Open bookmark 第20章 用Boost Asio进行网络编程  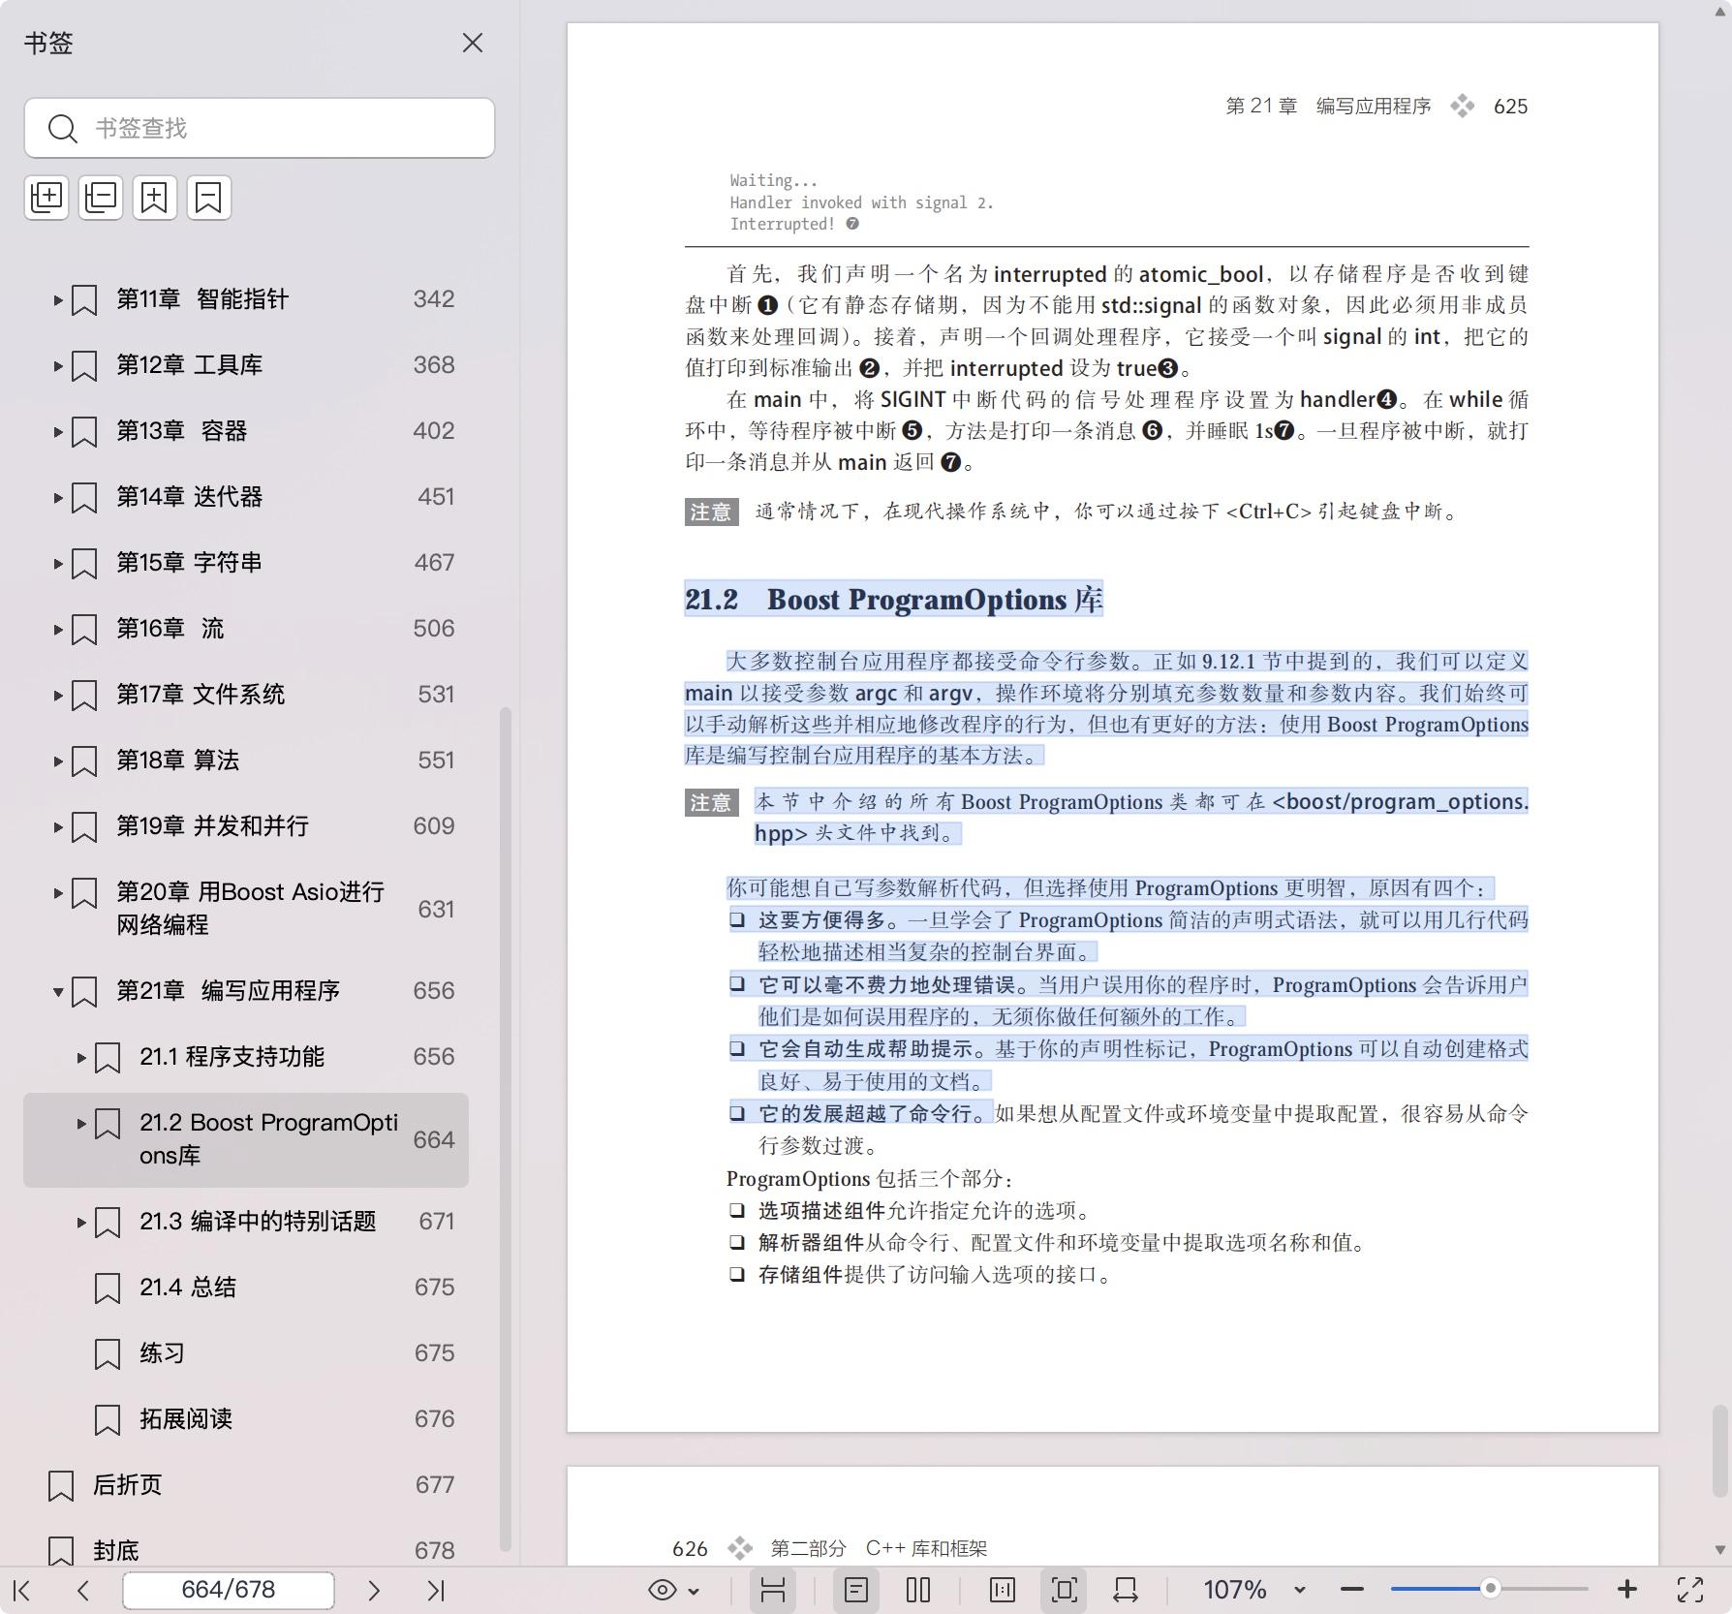click(x=250, y=908)
